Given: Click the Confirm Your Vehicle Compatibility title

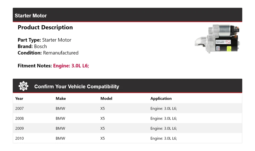Looking at the screenshot, I should [x=76, y=86].
